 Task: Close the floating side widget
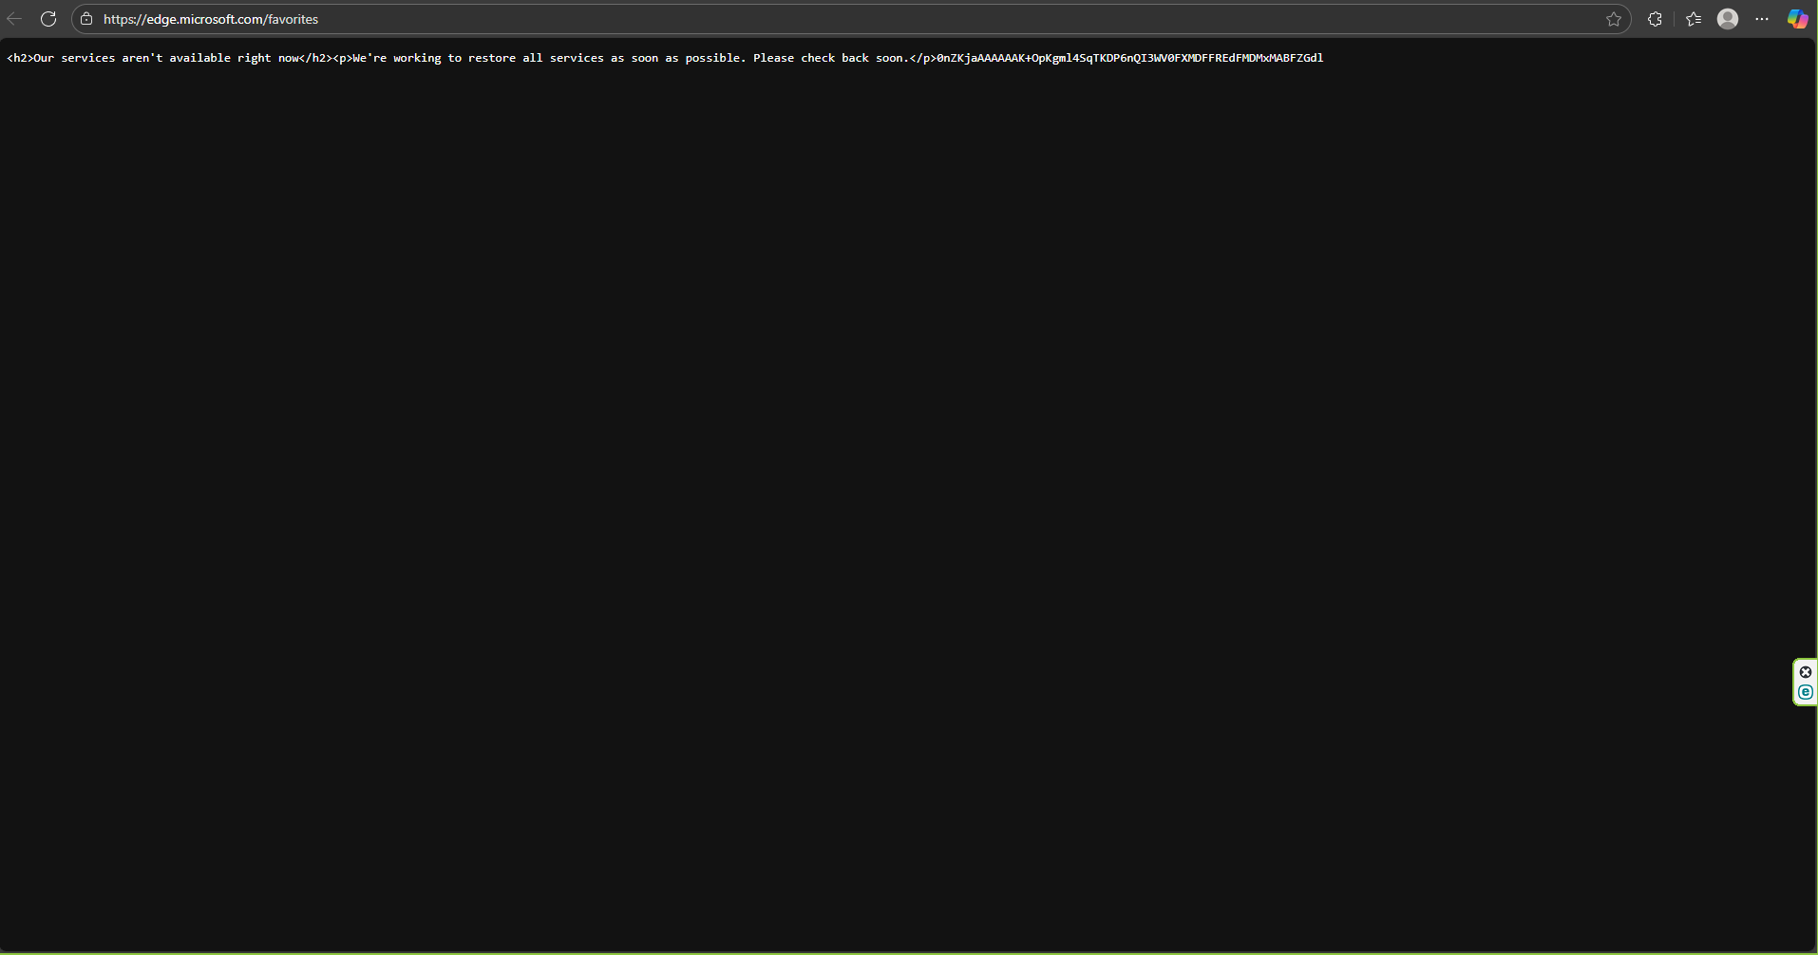click(x=1806, y=672)
